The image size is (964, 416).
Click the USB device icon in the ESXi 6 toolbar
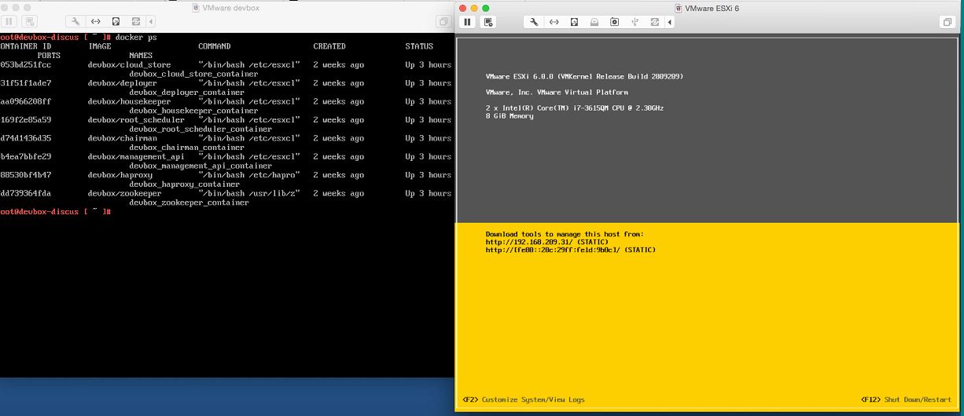click(x=634, y=22)
